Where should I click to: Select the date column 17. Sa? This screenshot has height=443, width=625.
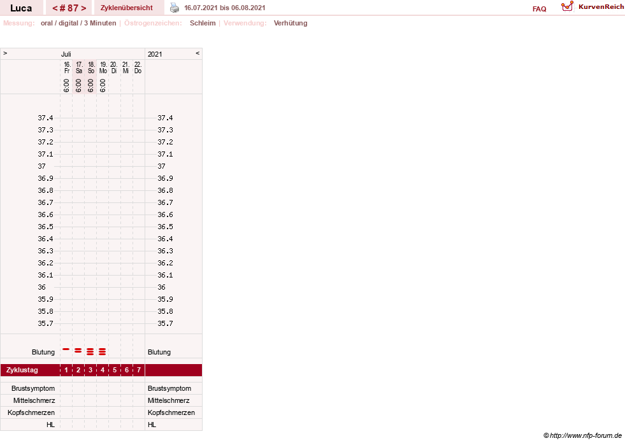79,67
